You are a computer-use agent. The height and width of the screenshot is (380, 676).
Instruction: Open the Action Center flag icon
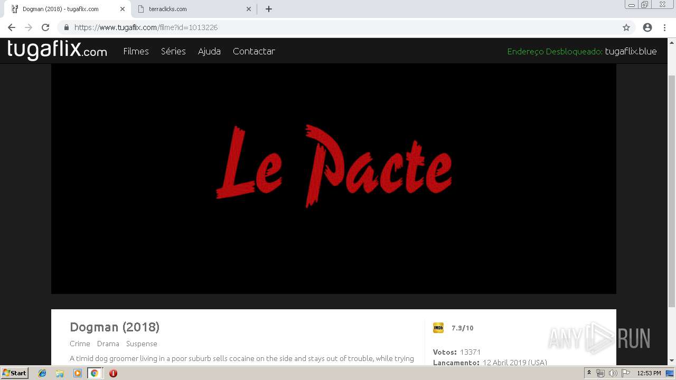626,373
